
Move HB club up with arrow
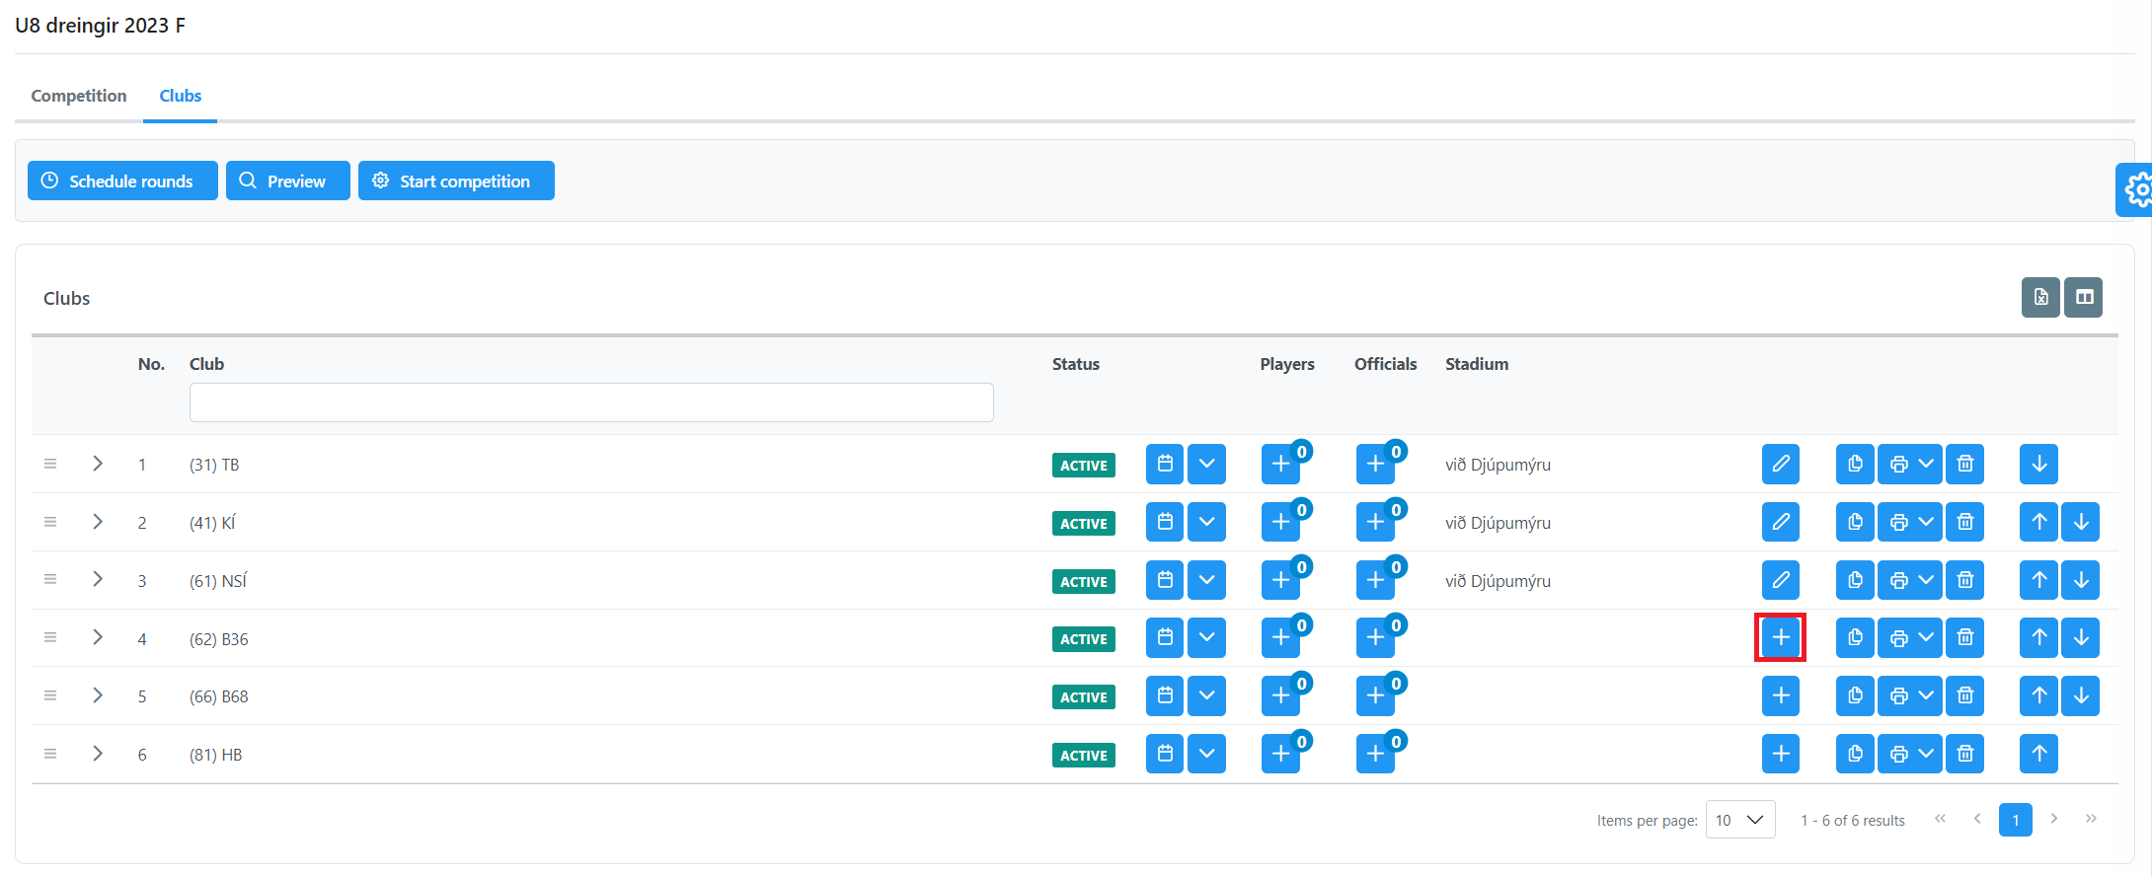2038,755
